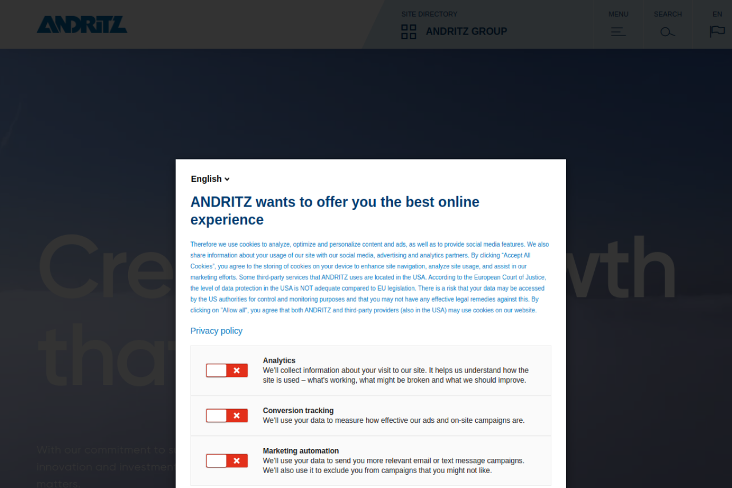Click the MENU label in header
The height and width of the screenshot is (488, 732).
(x=618, y=14)
